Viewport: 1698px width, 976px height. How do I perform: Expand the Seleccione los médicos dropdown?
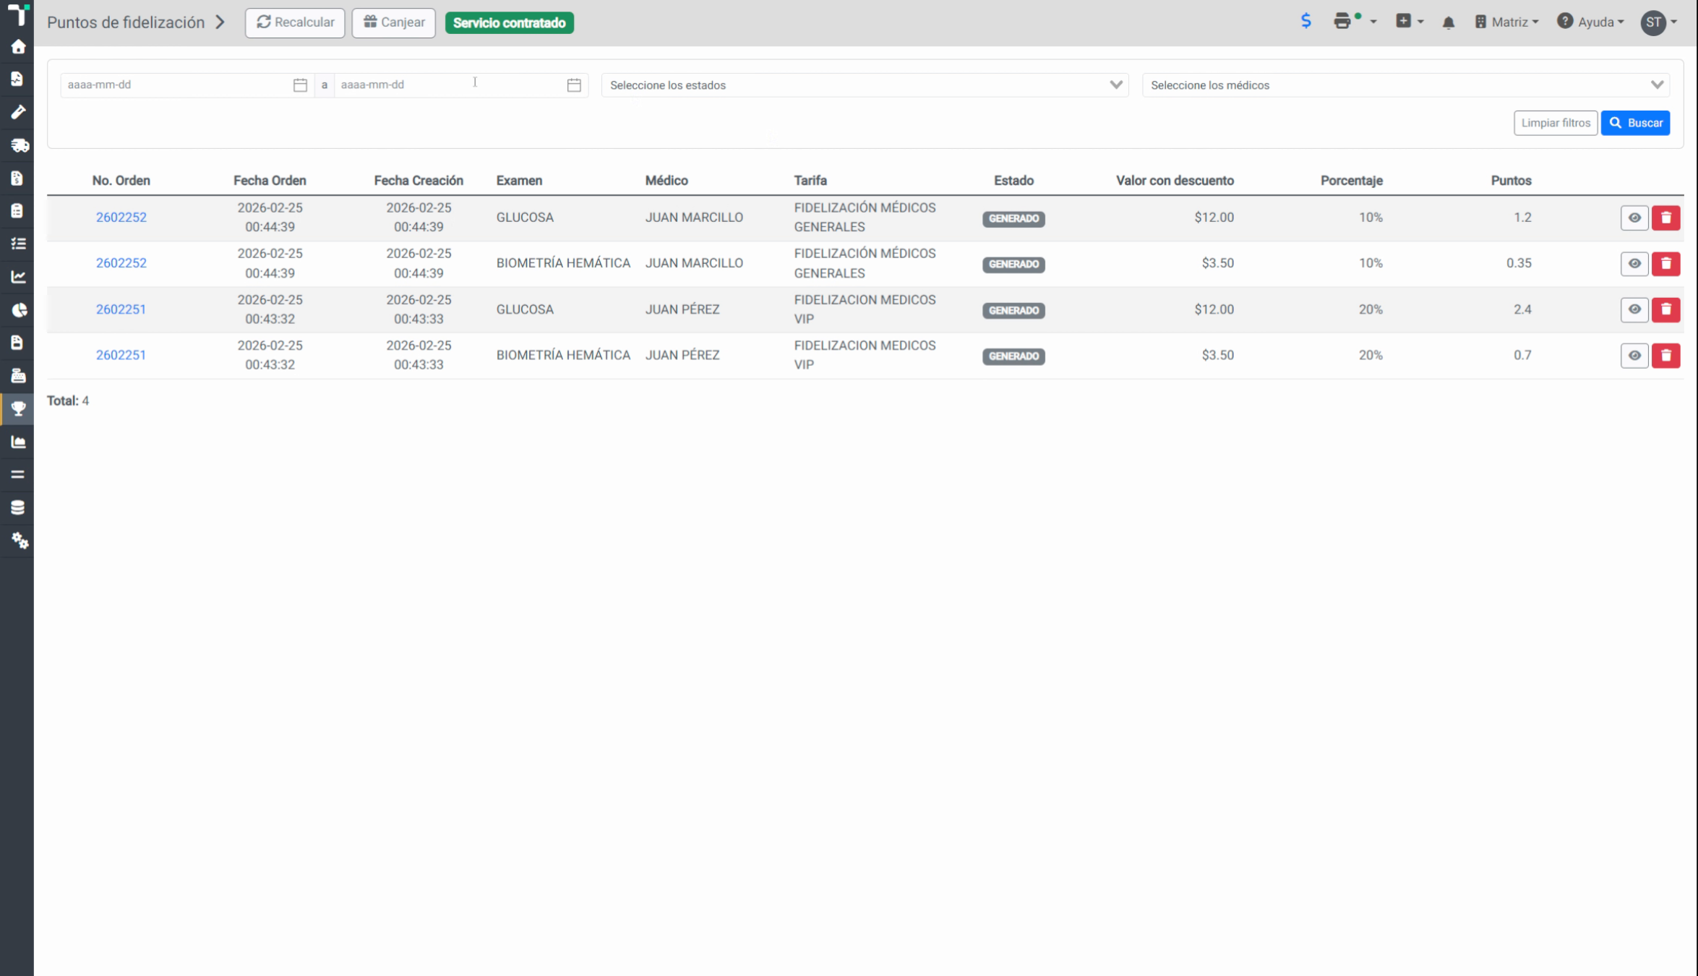pos(1405,85)
